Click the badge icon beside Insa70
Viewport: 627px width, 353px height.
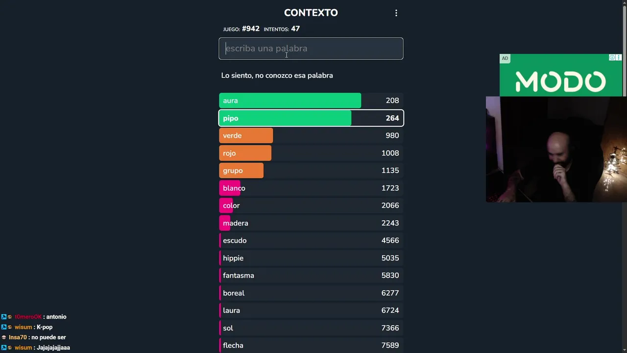[x=4, y=337]
